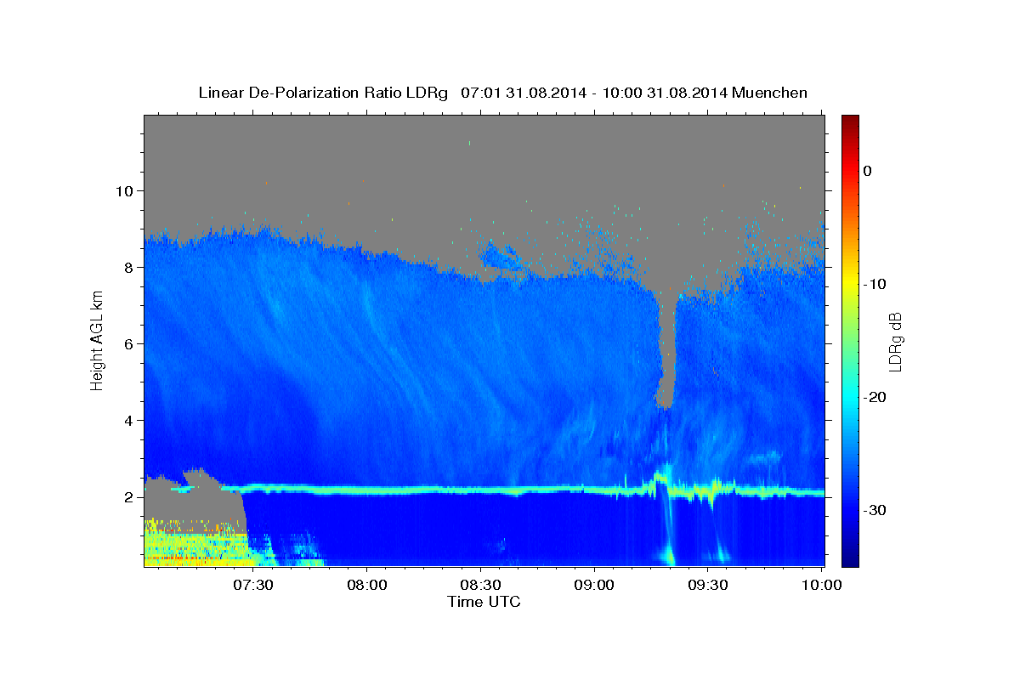1020x680 pixels.
Task: Click the 'Height AGL km' y-axis label
Action: click(97, 340)
